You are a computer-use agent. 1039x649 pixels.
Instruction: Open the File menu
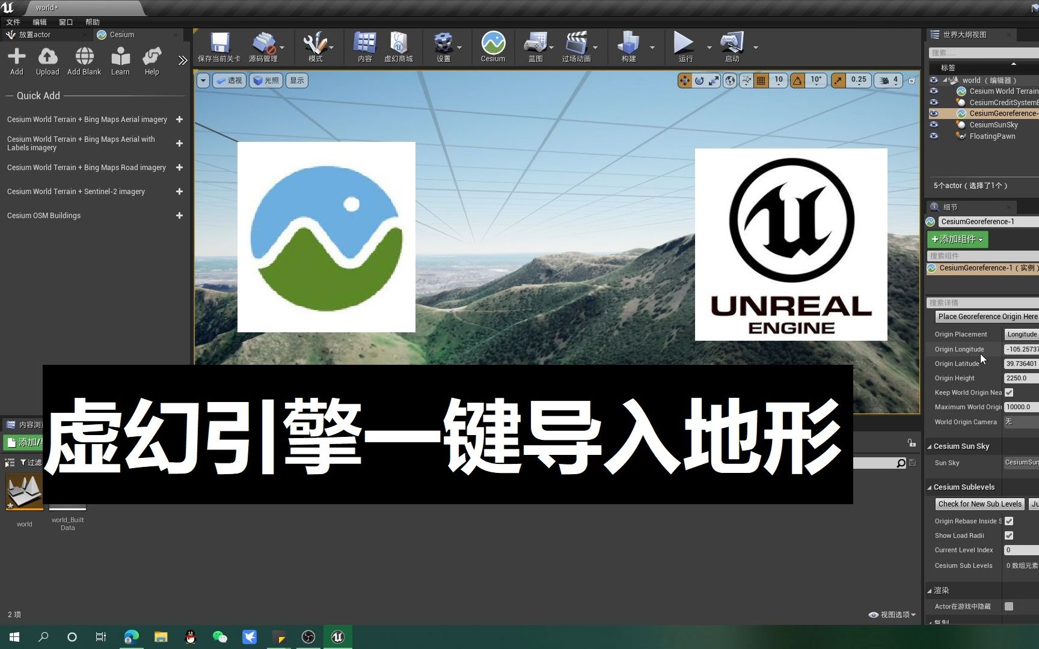[x=13, y=22]
